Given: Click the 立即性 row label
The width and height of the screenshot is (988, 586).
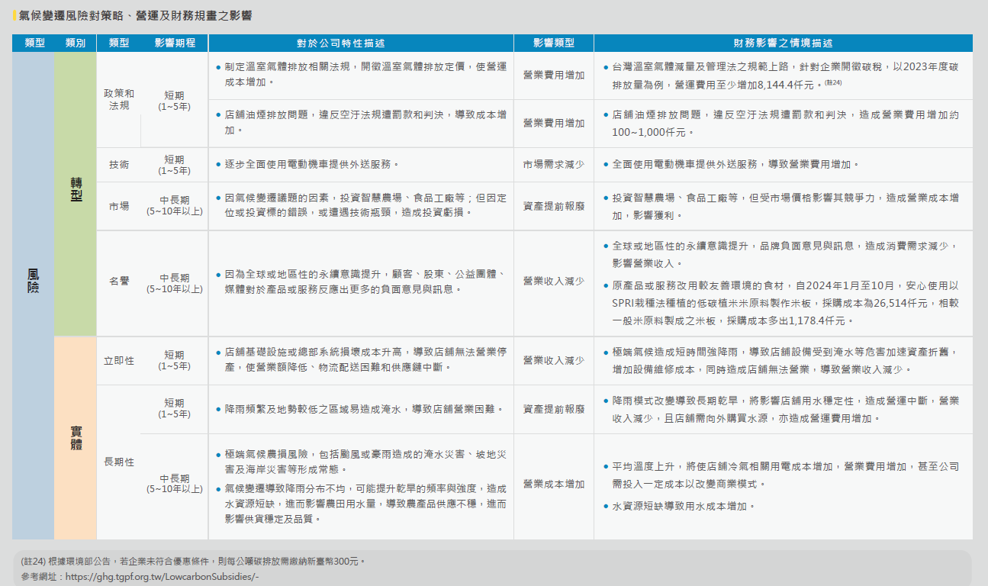Looking at the screenshot, I should 119,360.
